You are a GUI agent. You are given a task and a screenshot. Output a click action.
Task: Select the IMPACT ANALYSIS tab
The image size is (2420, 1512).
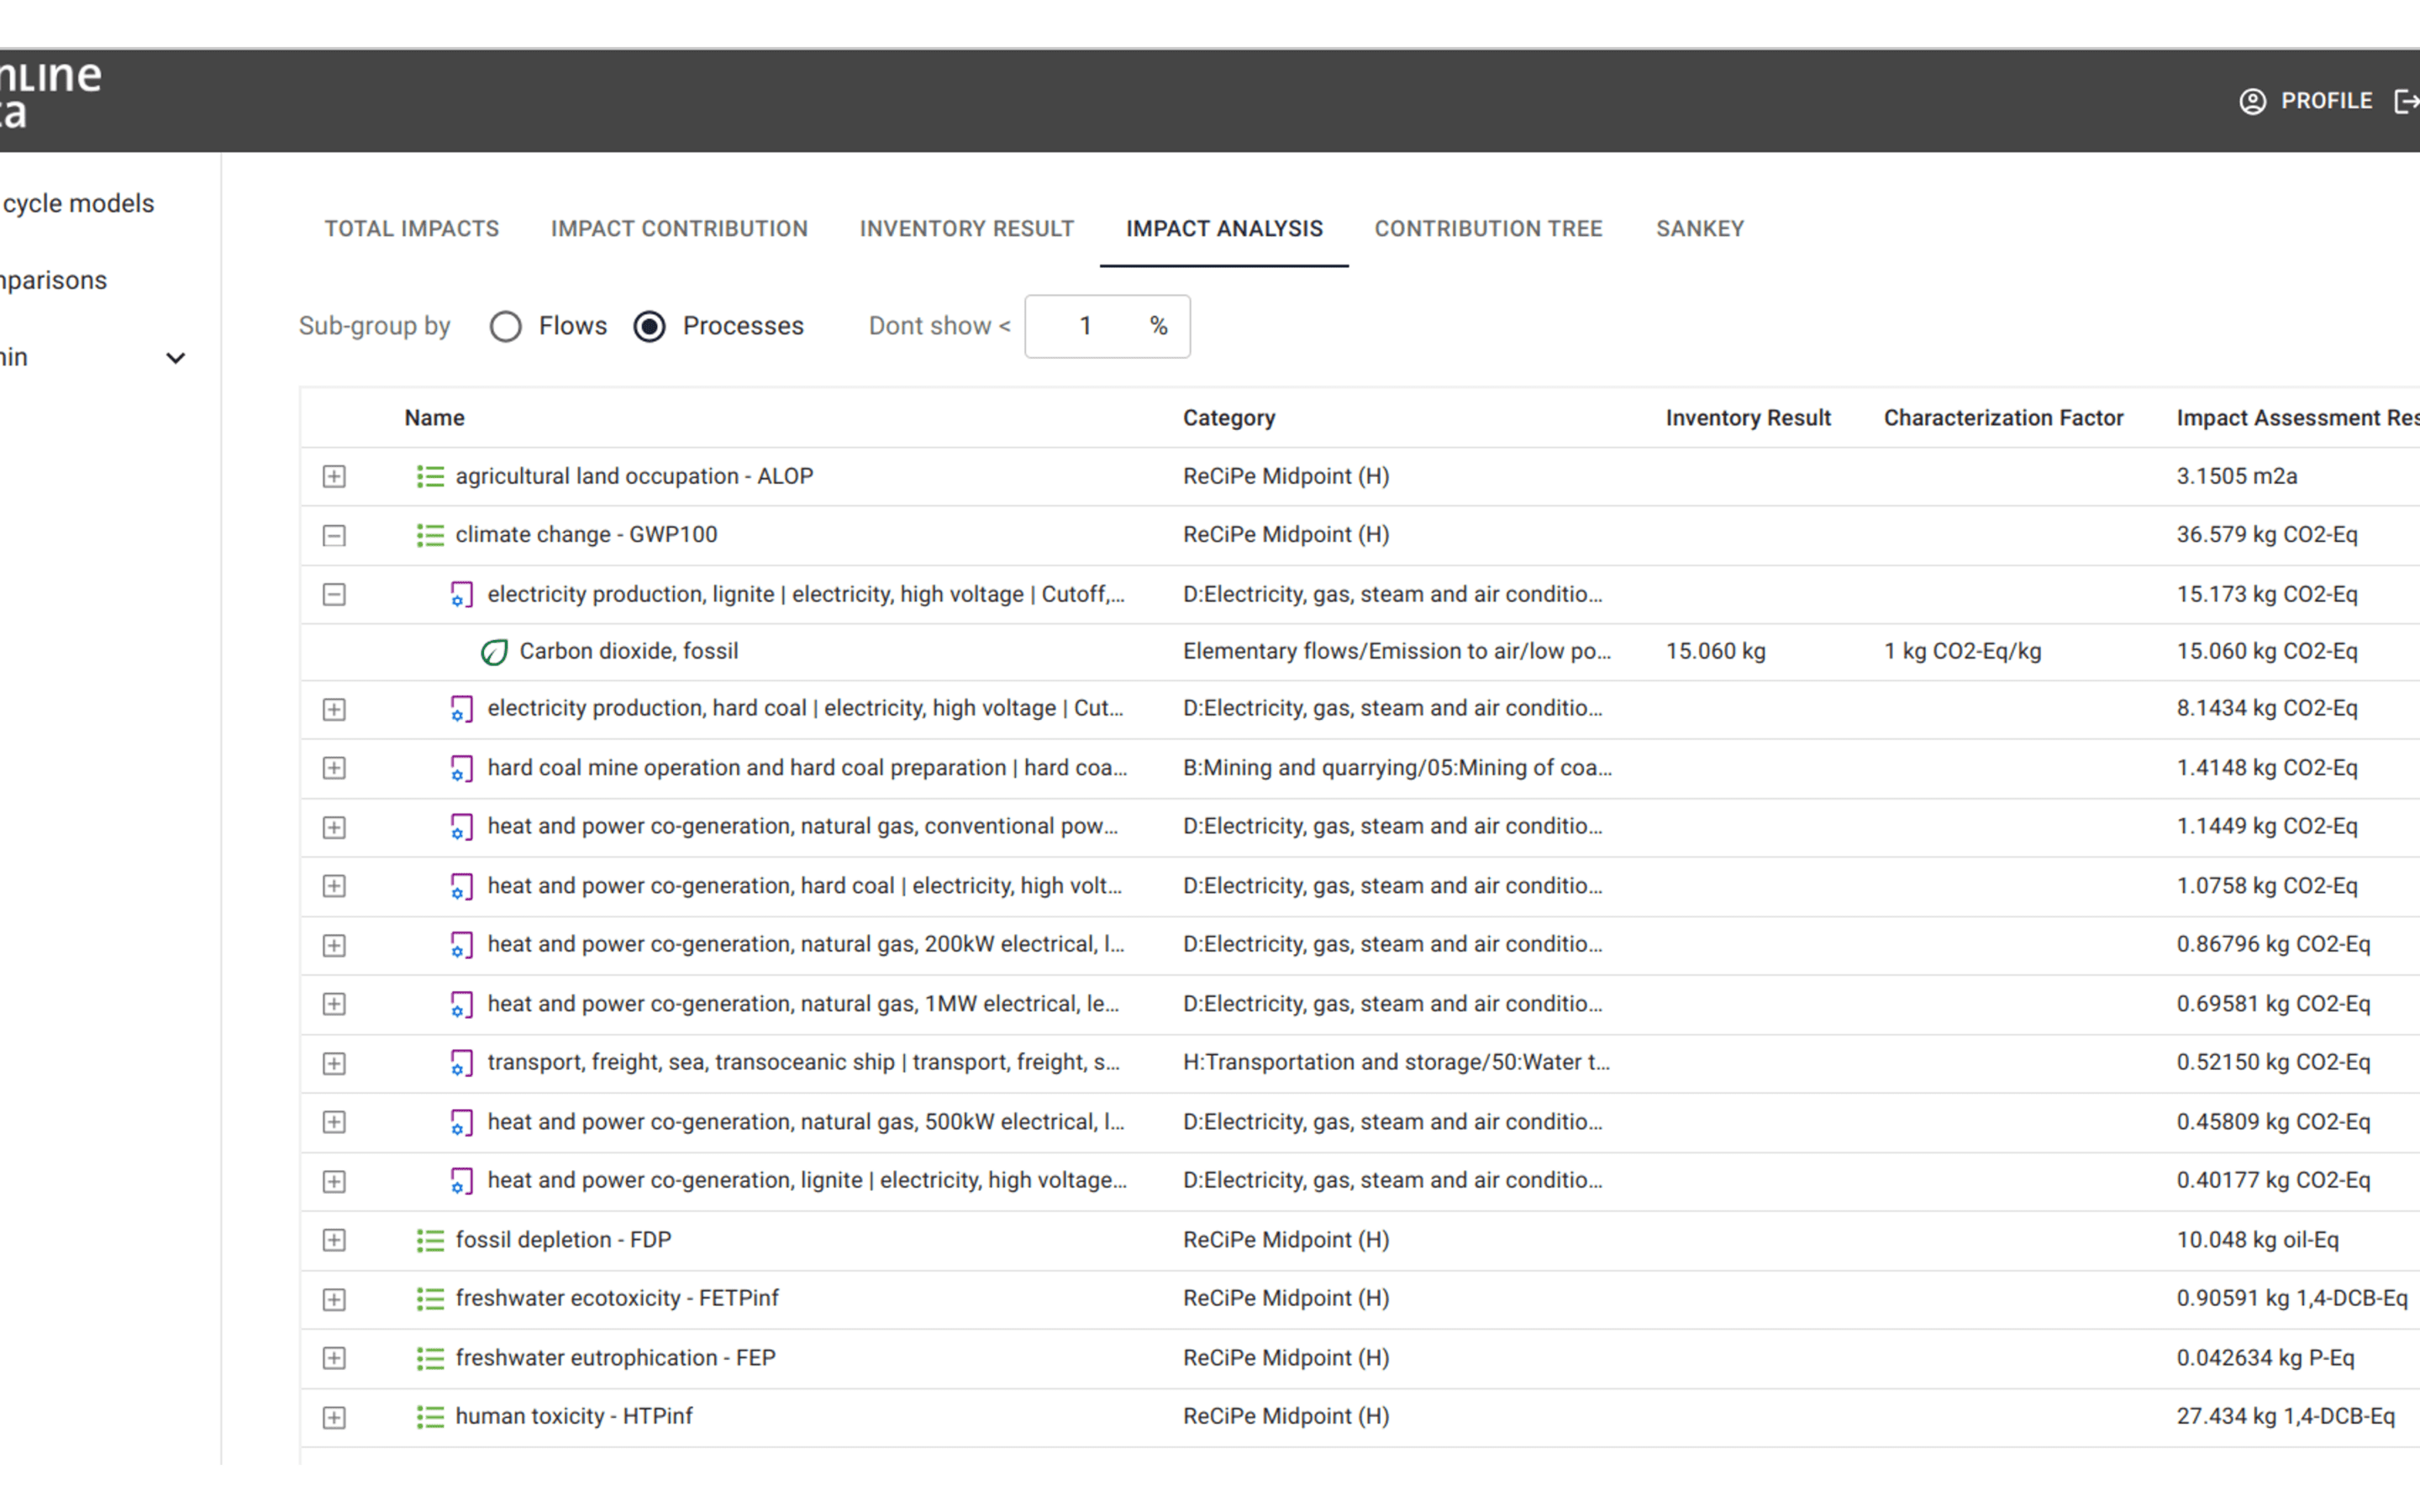point(1224,229)
